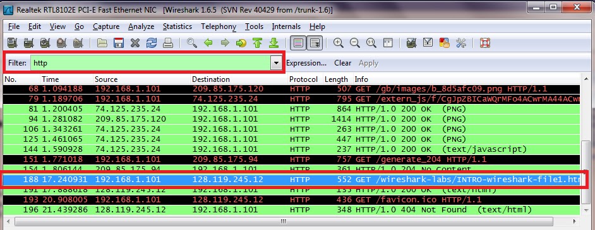This screenshot has width=595, height=230.
Task: Close the capture file X icon
Action: click(x=135, y=43)
